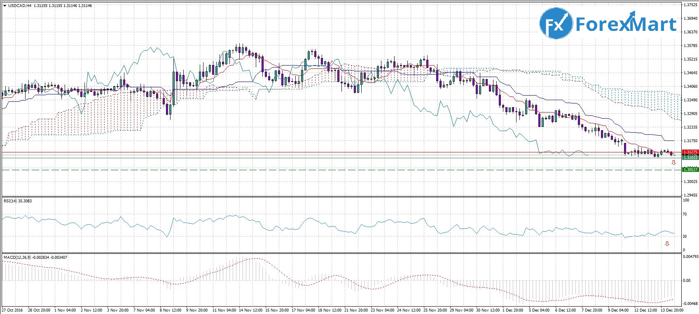This screenshot has width=699, height=314.
Task: Click the 1 Nov 04:00 time label
Action: click(x=65, y=310)
